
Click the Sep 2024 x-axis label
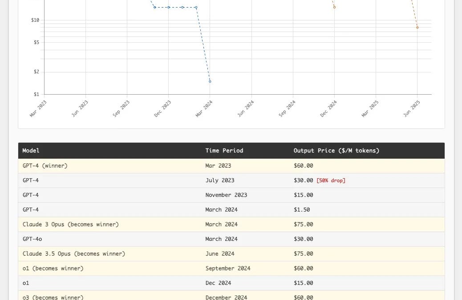tap(287, 108)
